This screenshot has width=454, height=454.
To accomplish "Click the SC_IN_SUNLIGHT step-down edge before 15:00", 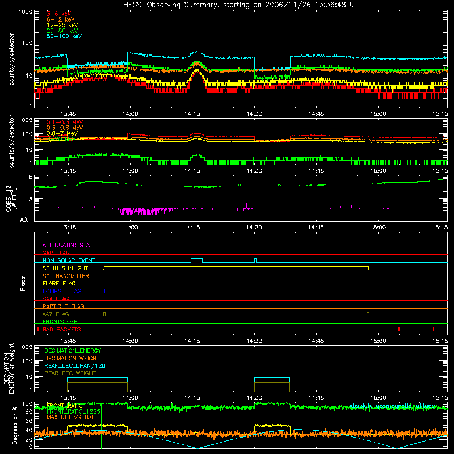I will [x=368, y=268].
